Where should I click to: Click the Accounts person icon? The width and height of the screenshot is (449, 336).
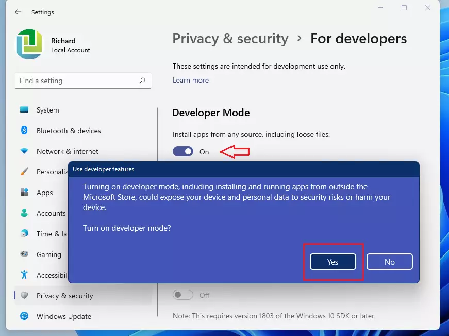[24, 213]
